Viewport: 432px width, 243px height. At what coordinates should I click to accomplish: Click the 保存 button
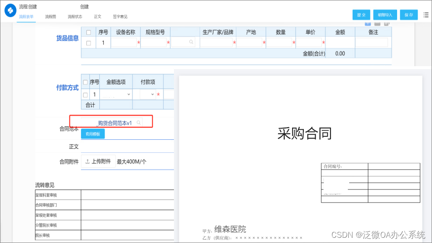click(408, 15)
